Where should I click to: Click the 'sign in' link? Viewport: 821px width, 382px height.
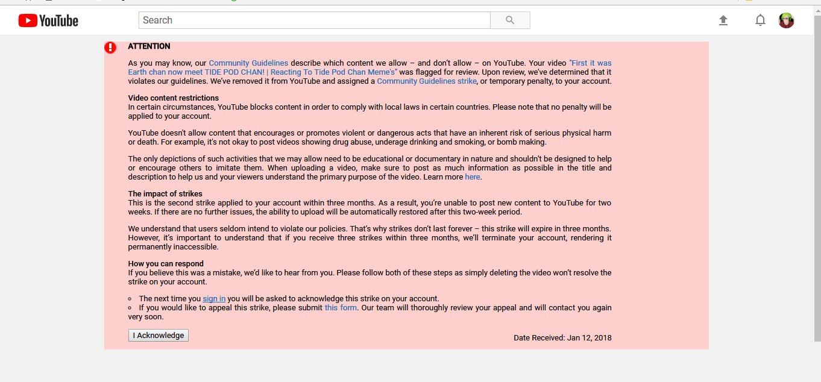214,298
